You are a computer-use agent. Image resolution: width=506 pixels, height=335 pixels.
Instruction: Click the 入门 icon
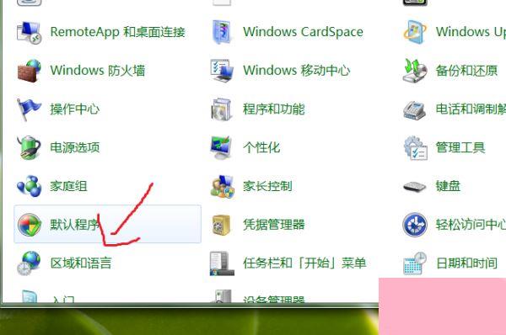click(29, 296)
